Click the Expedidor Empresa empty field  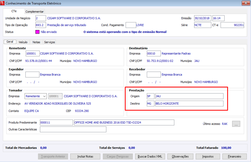point(32,74)
